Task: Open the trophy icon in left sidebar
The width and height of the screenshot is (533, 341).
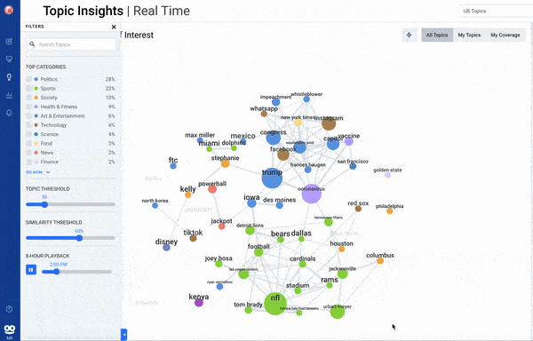Action: click(x=9, y=59)
